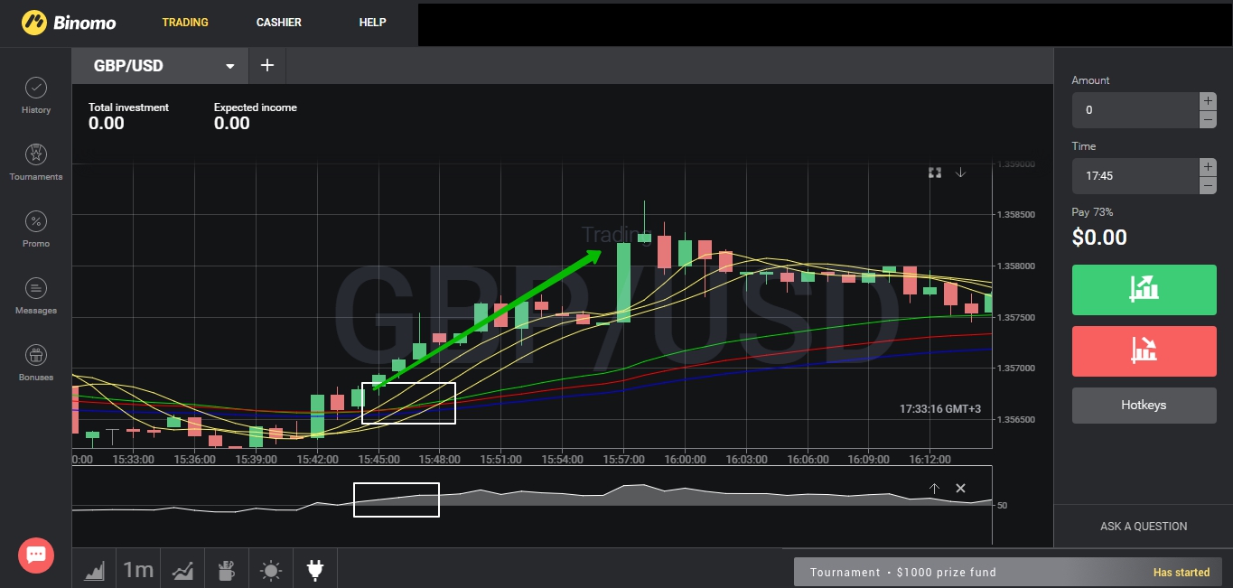Open the chart type selector
Image resolution: width=1233 pixels, height=588 pixels.
click(x=95, y=570)
